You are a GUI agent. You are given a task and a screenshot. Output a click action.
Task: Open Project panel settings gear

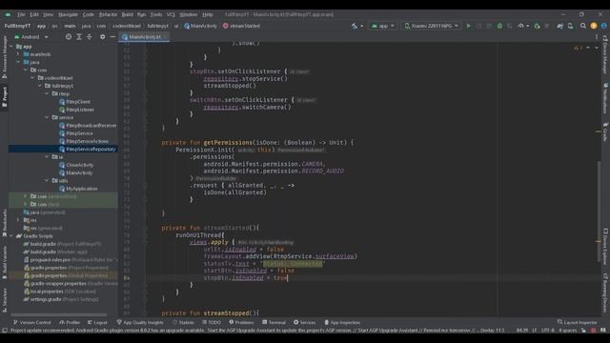tap(102, 36)
